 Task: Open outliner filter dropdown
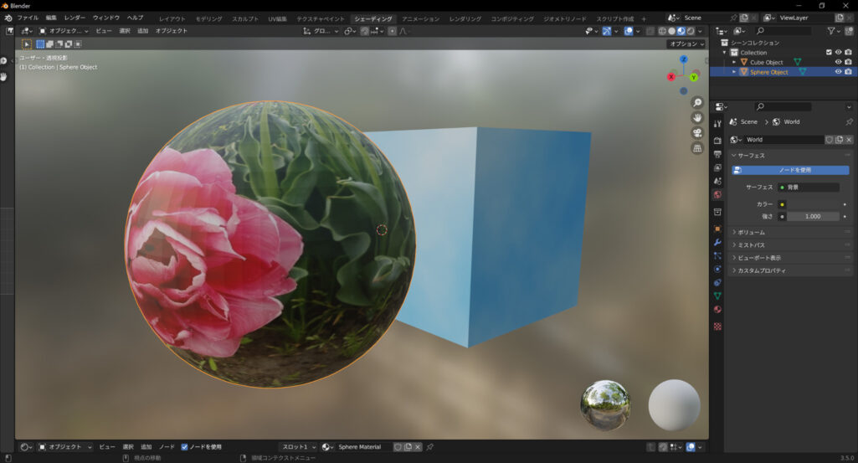834,31
